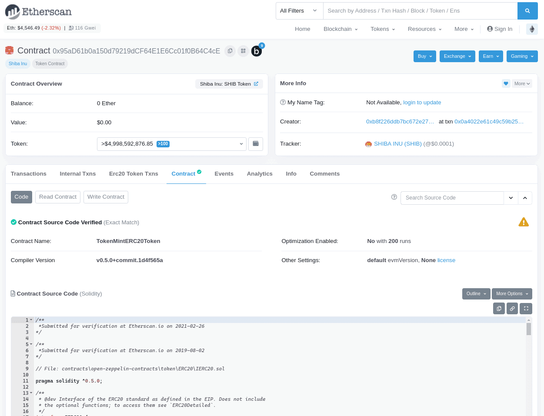The width and height of the screenshot is (544, 416).
Task: Open the More navigation menu
Action: (464, 29)
